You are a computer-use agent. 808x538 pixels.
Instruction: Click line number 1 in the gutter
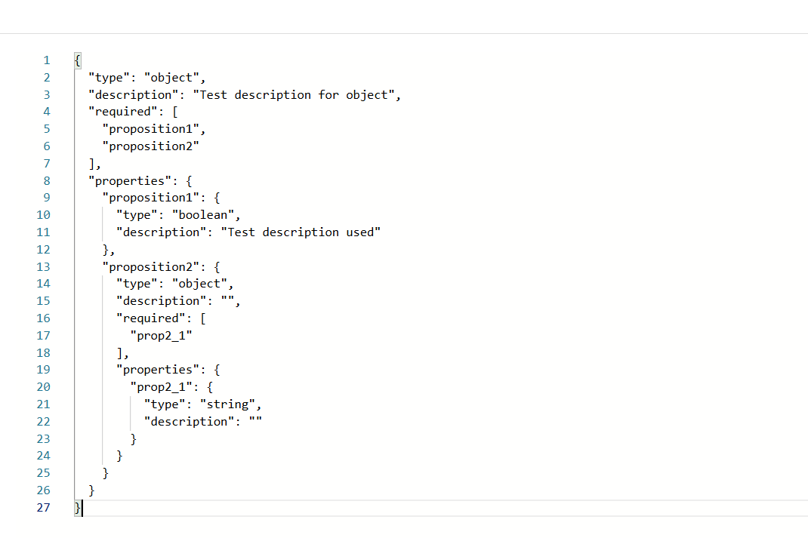[x=46, y=60]
